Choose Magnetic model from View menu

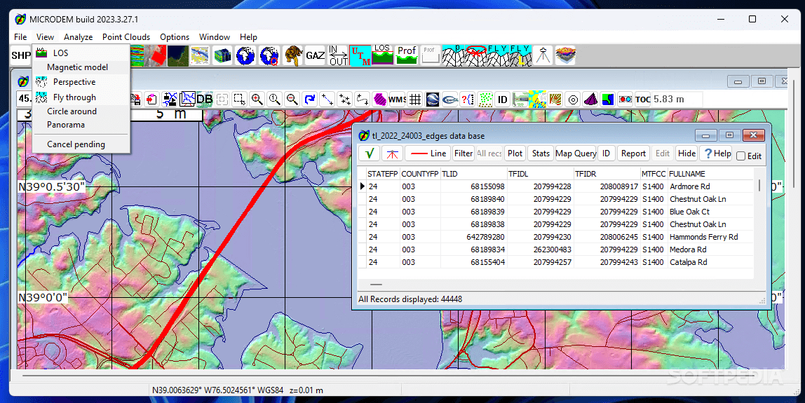click(x=81, y=67)
